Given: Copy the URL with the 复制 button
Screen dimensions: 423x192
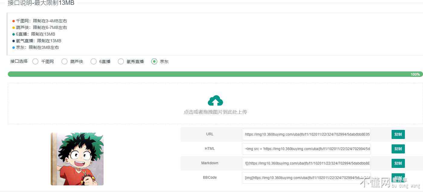Looking at the screenshot, I should click(398, 134).
